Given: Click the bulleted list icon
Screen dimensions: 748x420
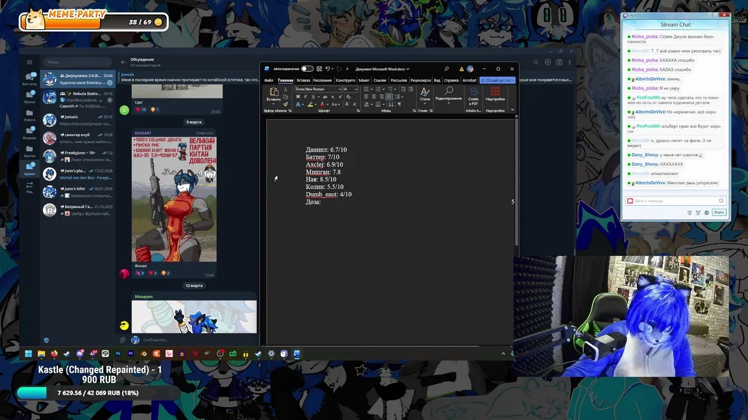Looking at the screenshot, I should (x=366, y=89).
